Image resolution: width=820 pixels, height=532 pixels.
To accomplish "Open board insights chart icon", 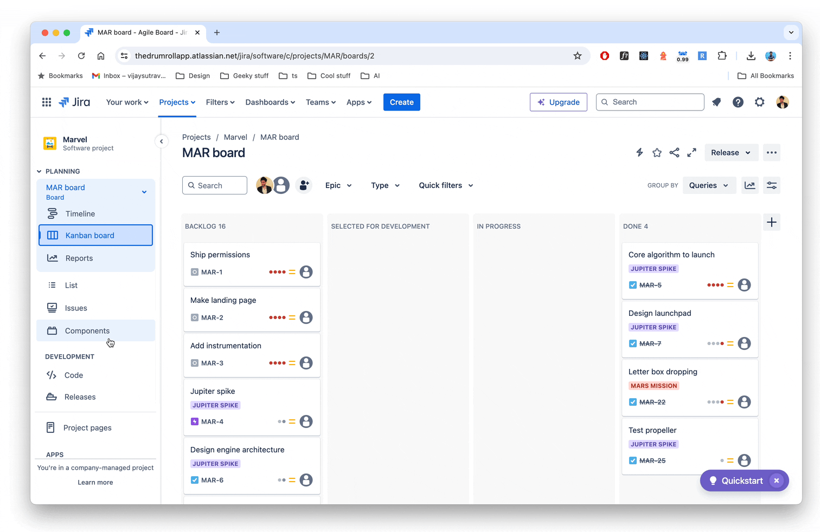I will [750, 185].
